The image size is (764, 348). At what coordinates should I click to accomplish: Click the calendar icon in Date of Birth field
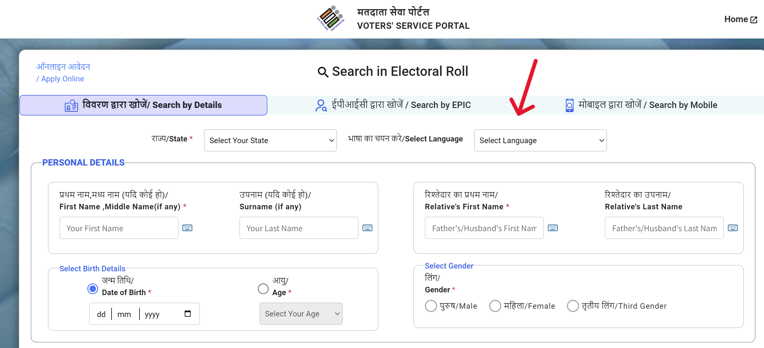coord(187,313)
